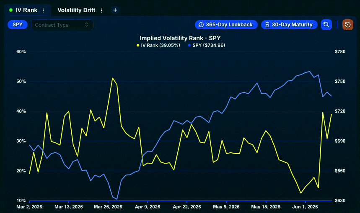Image resolution: width=360 pixels, height=213 pixels.
Task: Click the blue SPY line's highest peak
Action: pos(310,72)
